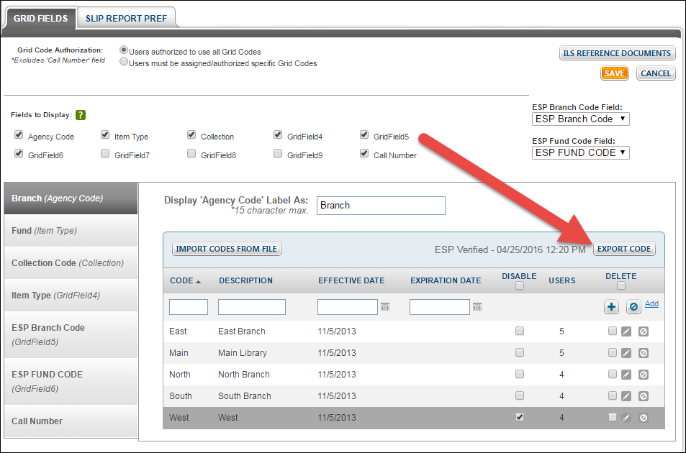Click the Add link in the grid
The width and height of the screenshot is (686, 453).
(651, 303)
